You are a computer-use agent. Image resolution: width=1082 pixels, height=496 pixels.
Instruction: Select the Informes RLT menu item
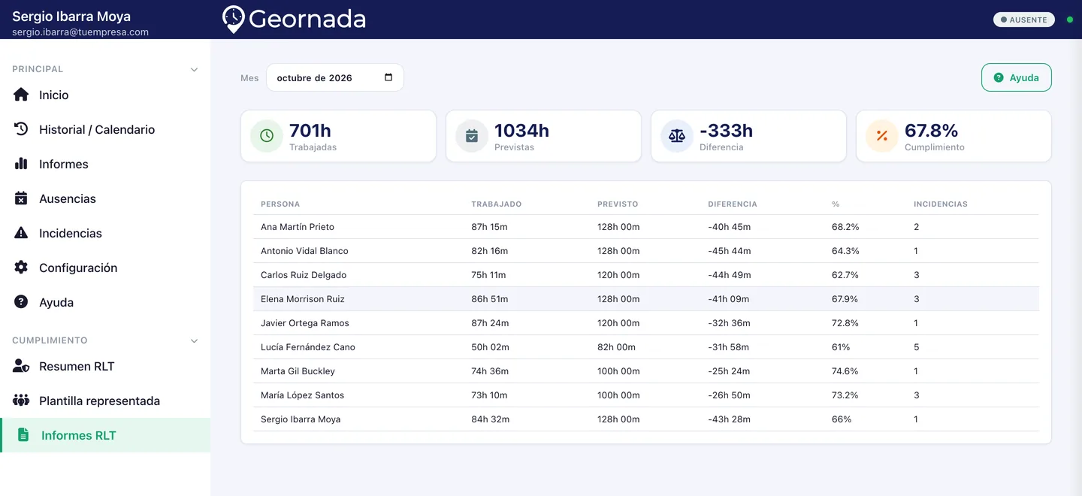tap(105, 435)
